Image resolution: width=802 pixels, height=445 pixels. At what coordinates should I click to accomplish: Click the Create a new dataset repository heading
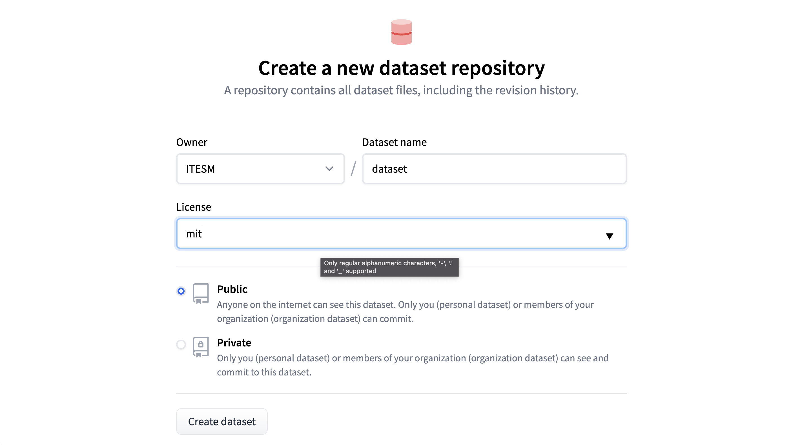[401, 68]
